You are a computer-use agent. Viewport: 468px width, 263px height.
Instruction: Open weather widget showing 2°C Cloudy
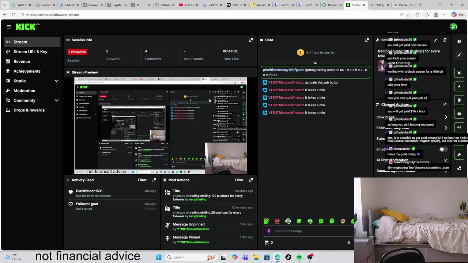tap(13, 257)
